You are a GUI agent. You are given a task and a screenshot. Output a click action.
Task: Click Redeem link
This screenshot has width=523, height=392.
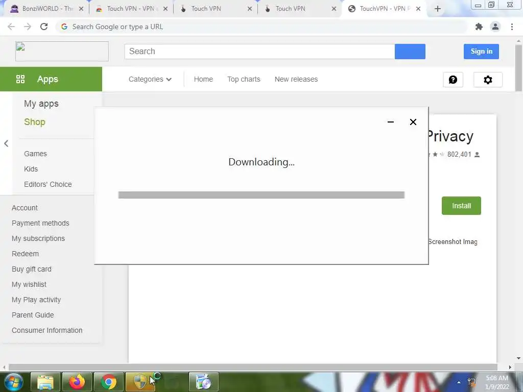(x=26, y=254)
